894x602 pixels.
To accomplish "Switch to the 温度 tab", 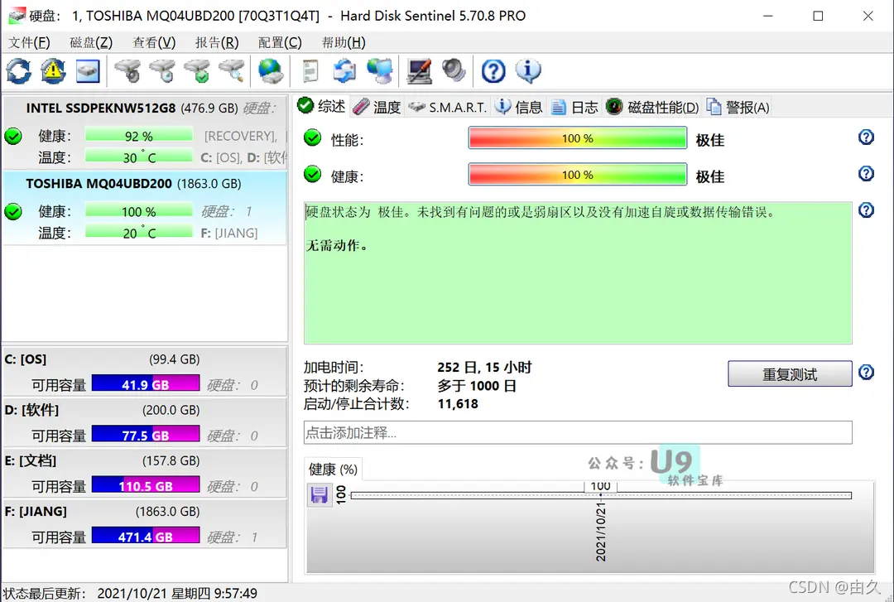I will click(x=377, y=107).
